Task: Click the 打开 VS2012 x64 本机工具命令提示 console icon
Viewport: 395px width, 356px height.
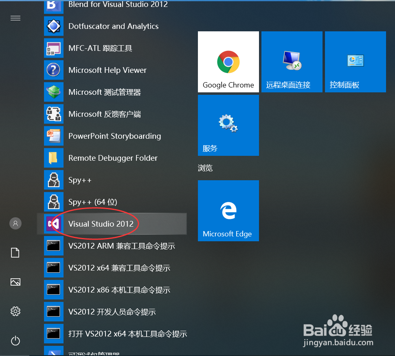Action: point(54,334)
